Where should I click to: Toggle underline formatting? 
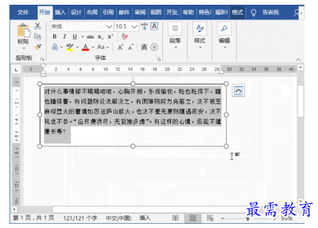(x=74, y=37)
